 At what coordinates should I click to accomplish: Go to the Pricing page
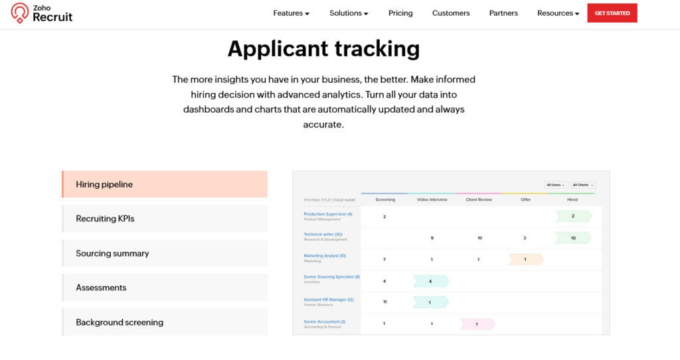pyautogui.click(x=400, y=13)
